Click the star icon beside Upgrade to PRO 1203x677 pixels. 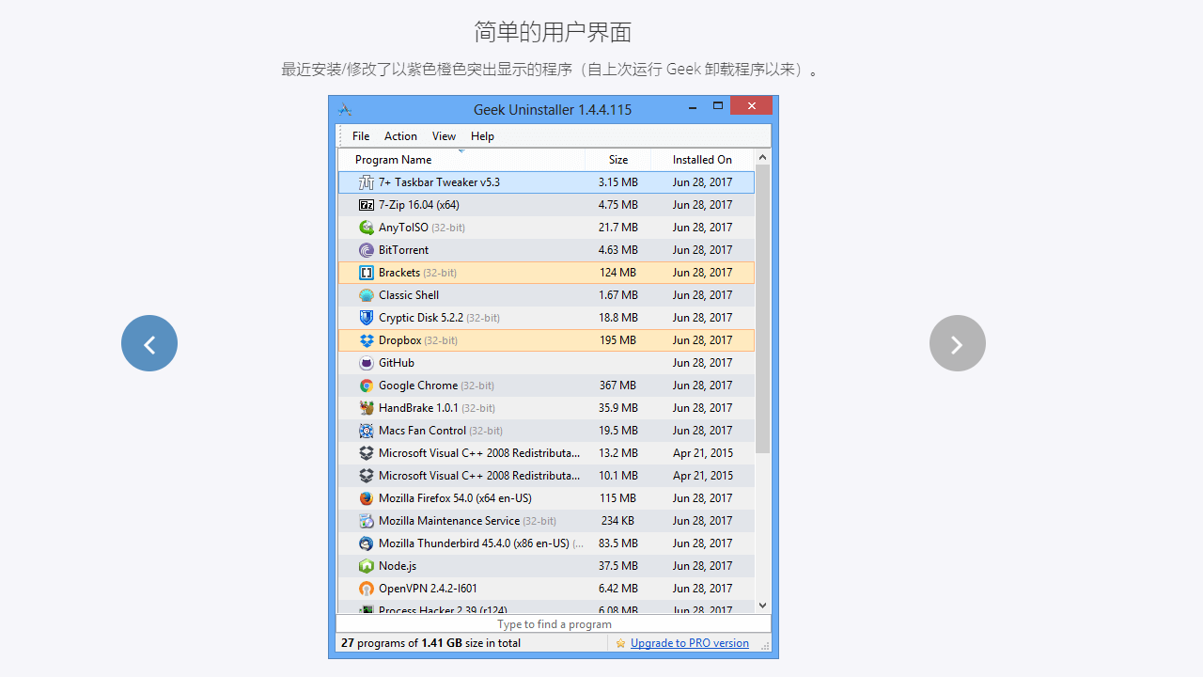(x=619, y=643)
